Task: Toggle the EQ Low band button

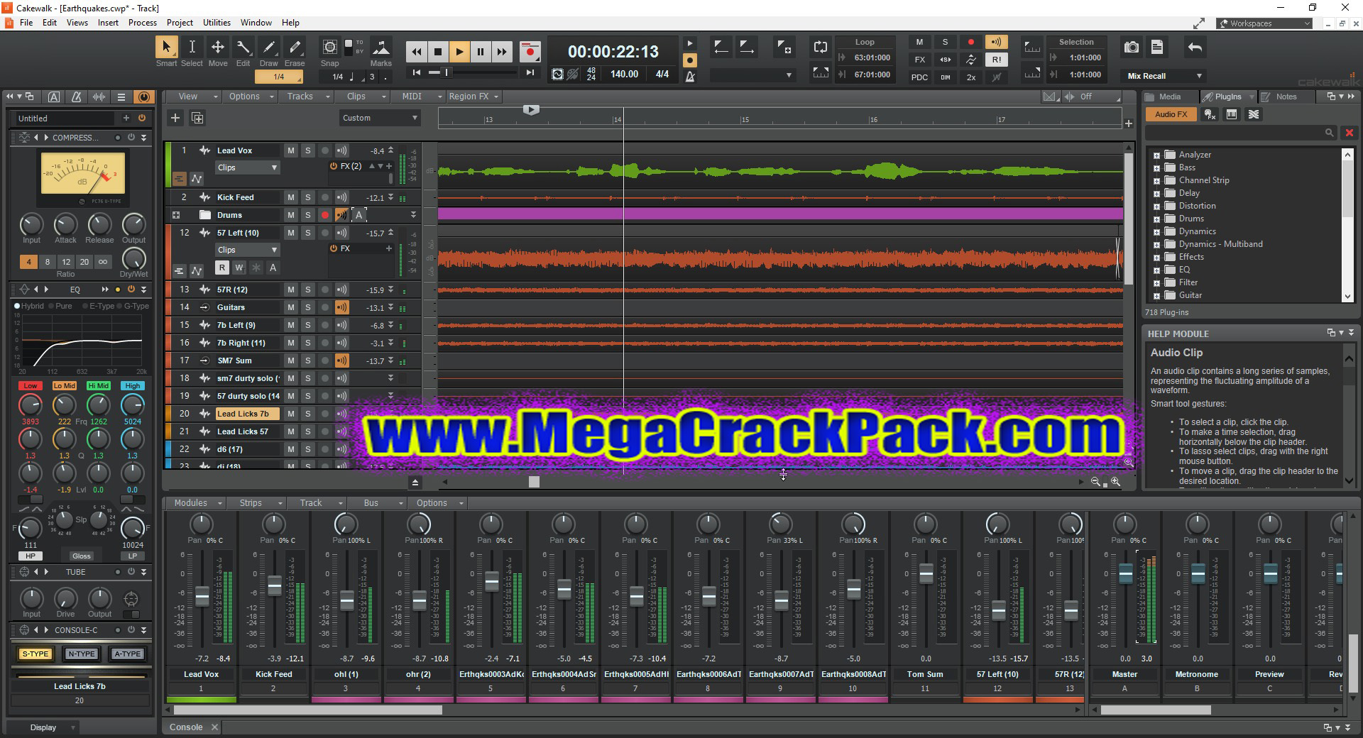Action: [x=30, y=386]
